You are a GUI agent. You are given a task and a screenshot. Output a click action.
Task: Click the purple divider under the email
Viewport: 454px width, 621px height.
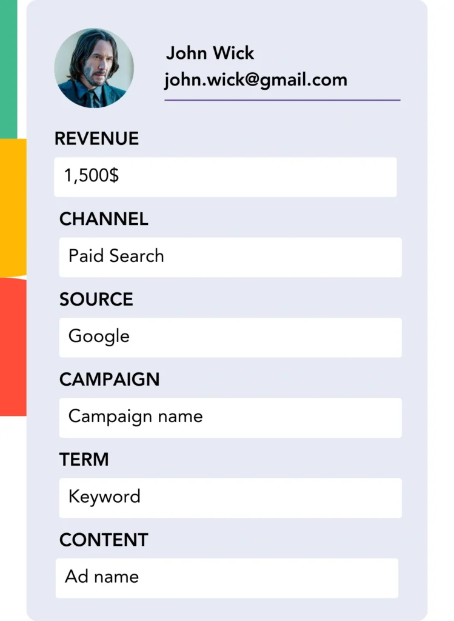[282, 100]
